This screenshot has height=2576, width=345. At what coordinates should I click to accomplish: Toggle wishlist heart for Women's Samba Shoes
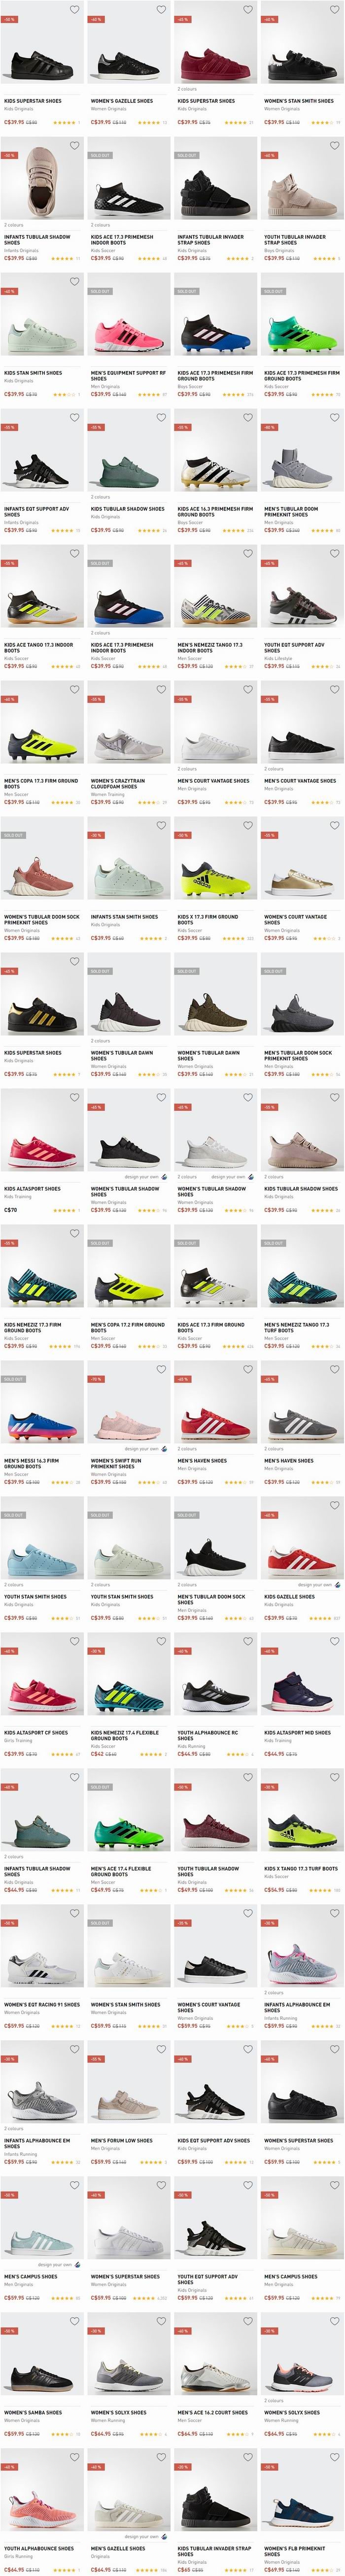pyautogui.click(x=75, y=2322)
